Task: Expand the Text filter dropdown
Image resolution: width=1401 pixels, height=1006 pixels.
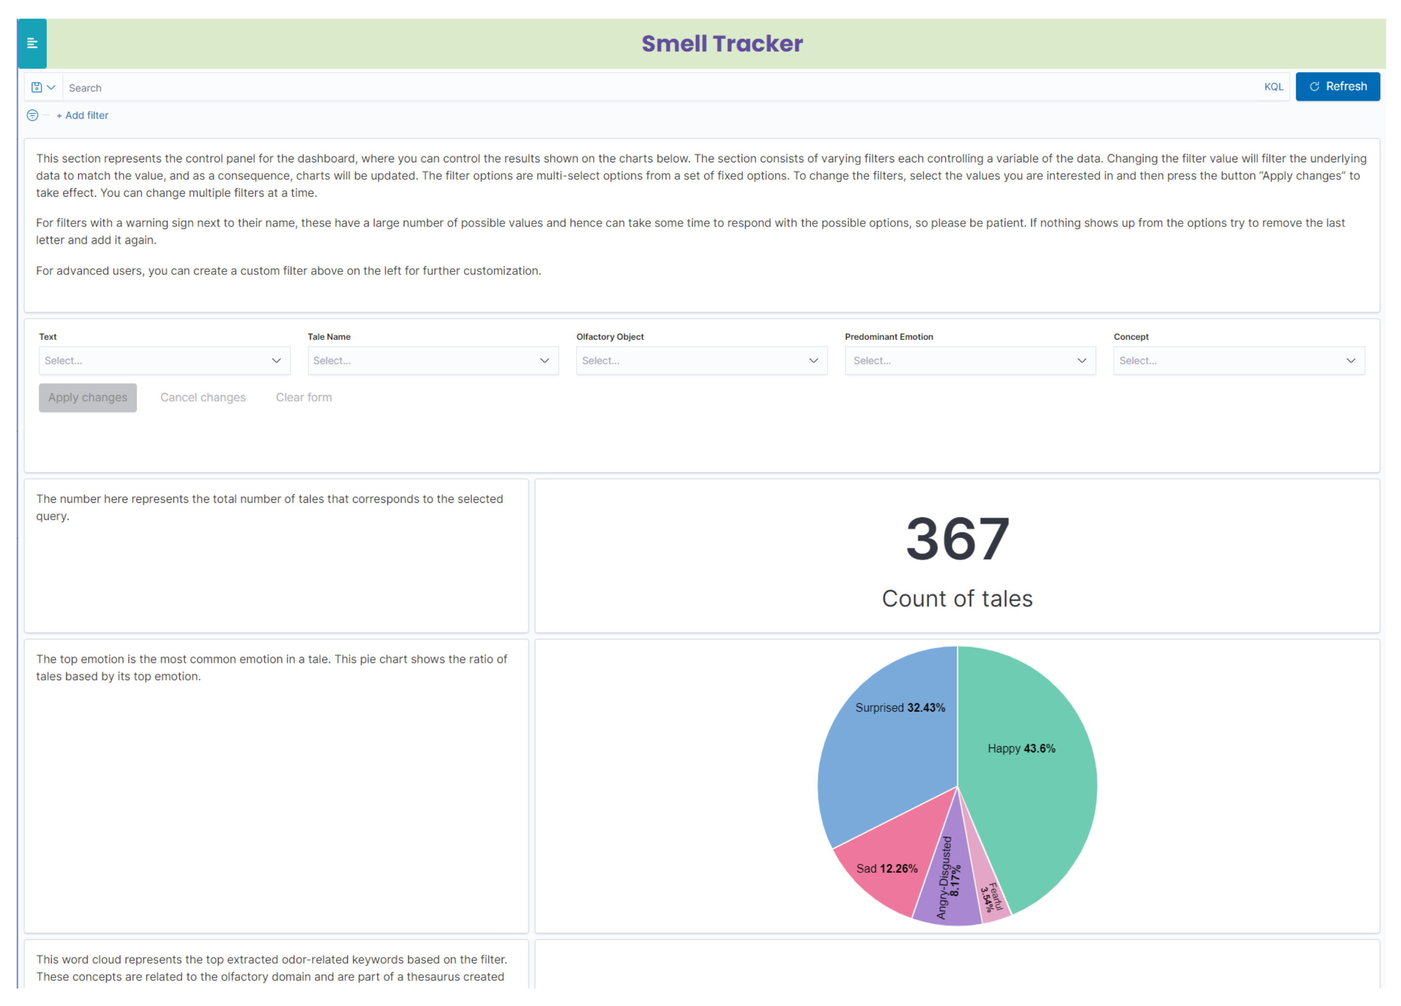Action: (x=164, y=361)
